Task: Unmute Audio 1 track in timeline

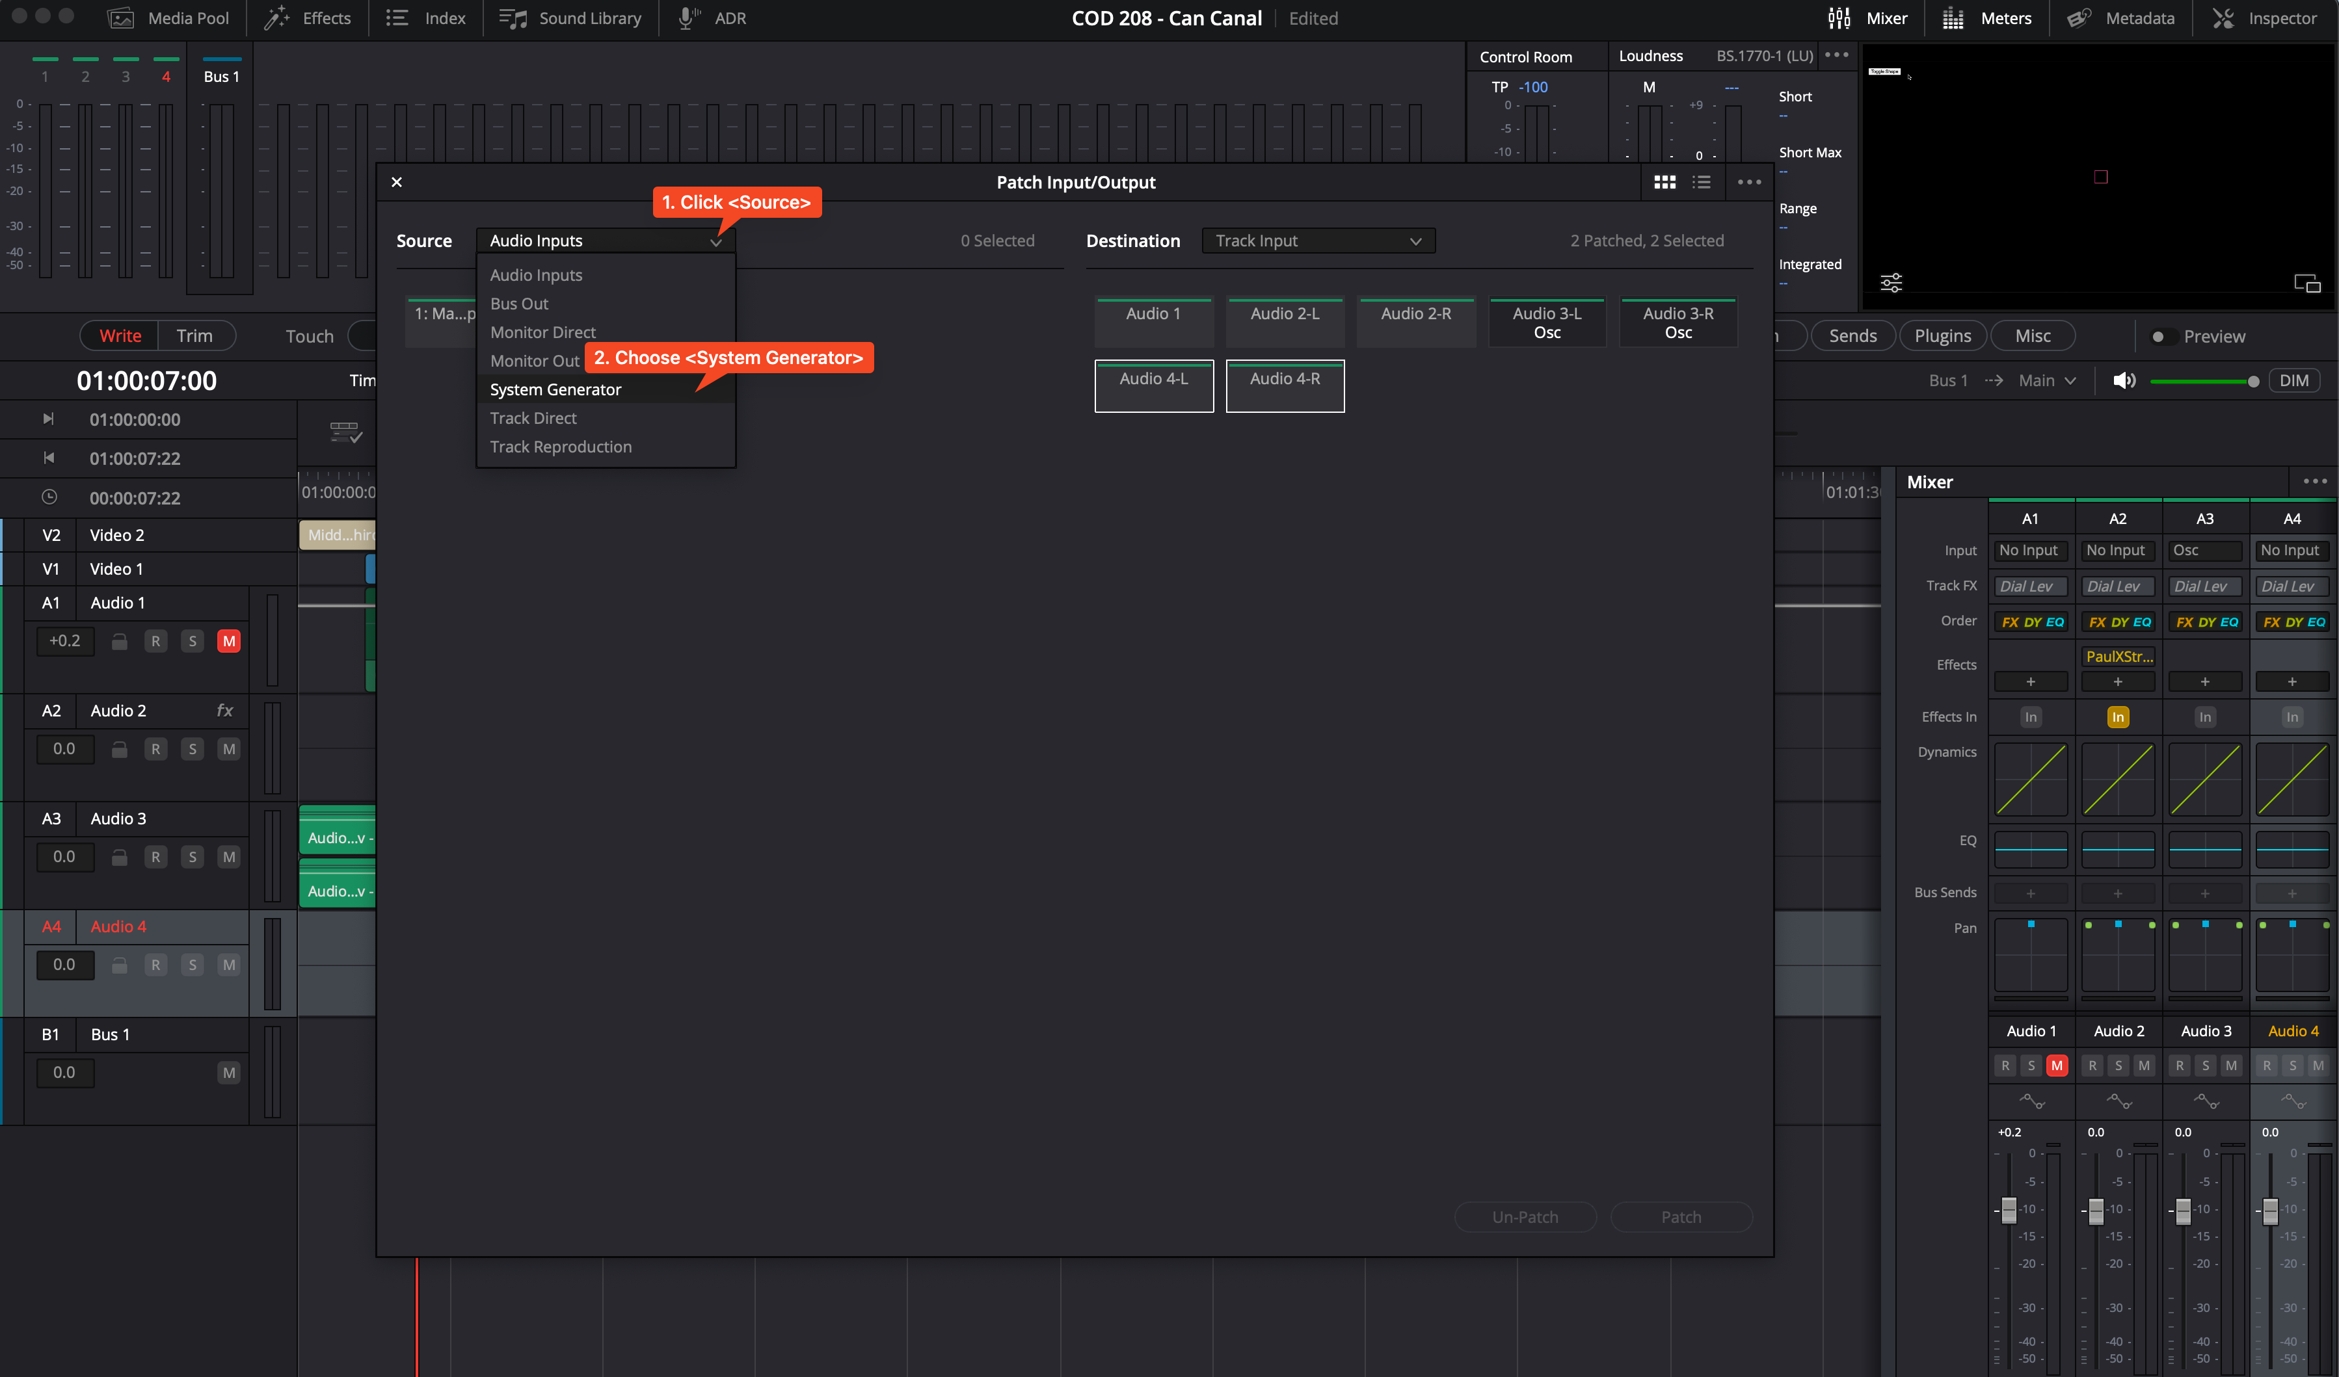Action: tap(228, 641)
